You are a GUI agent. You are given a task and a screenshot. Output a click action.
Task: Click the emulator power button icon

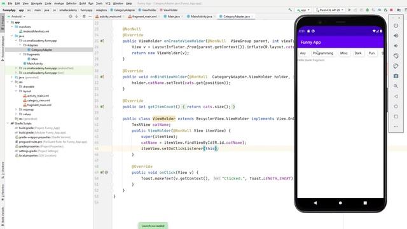pyautogui.click(x=396, y=25)
